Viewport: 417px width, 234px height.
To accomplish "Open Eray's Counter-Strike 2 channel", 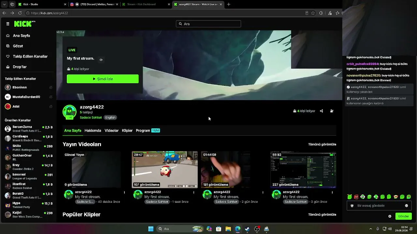I will click(x=29, y=167).
